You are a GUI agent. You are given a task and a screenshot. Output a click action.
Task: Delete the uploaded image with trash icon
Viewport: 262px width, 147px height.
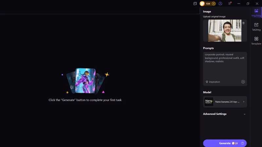point(243,23)
